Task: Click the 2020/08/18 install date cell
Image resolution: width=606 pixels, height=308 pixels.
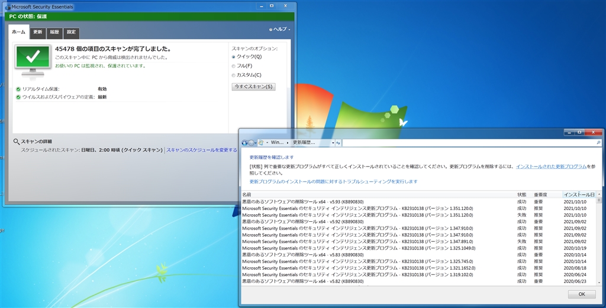Action: coord(575,268)
